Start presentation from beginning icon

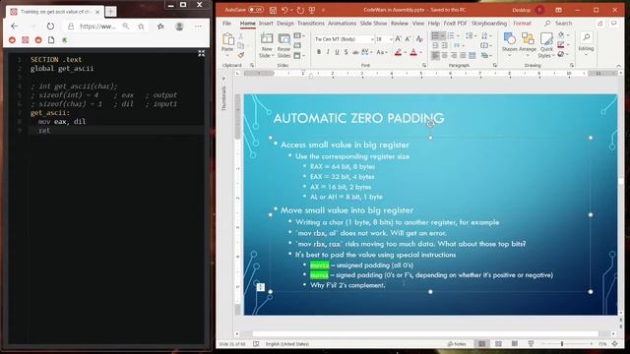click(x=312, y=10)
